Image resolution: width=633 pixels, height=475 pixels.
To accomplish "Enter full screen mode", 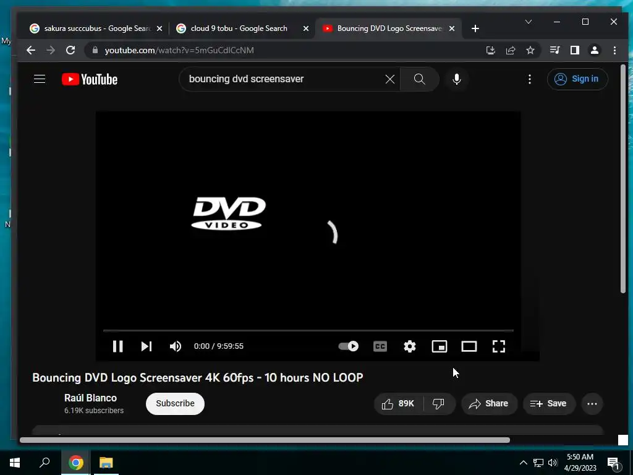I will [499, 346].
